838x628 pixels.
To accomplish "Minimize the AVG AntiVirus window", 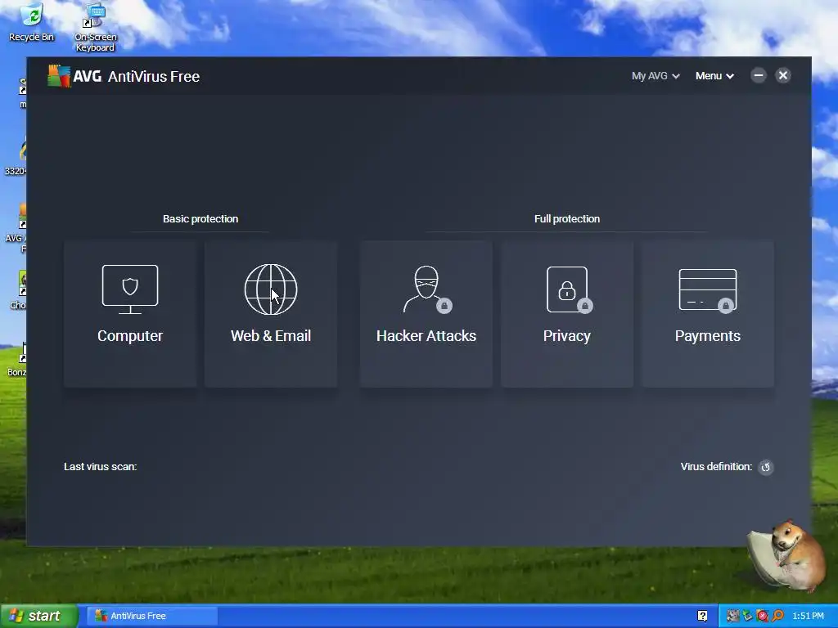I will click(759, 75).
